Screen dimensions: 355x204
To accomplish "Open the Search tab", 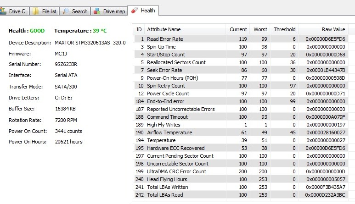I will point(75,11).
